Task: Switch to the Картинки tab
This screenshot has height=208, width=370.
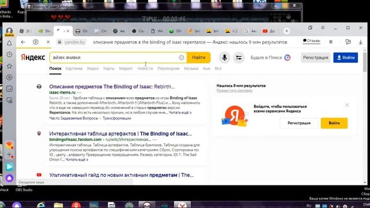Action: [74, 69]
